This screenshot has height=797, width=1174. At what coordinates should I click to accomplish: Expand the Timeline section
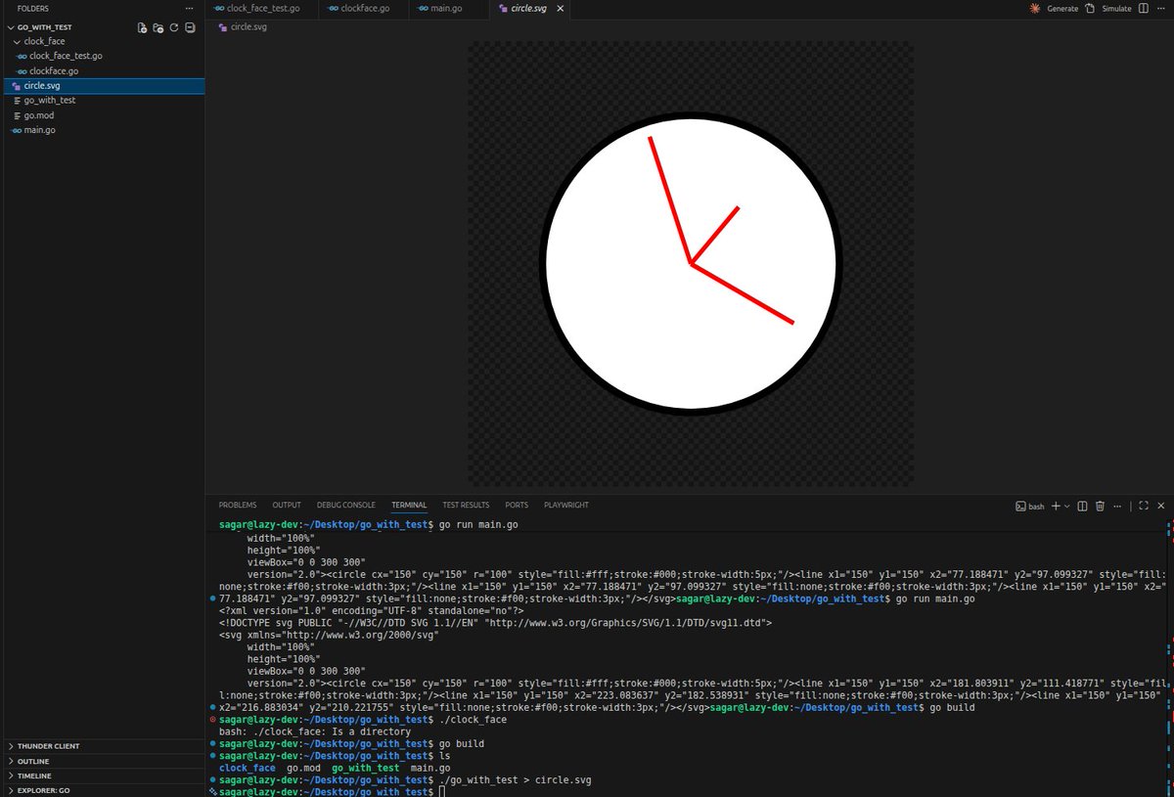pos(103,775)
